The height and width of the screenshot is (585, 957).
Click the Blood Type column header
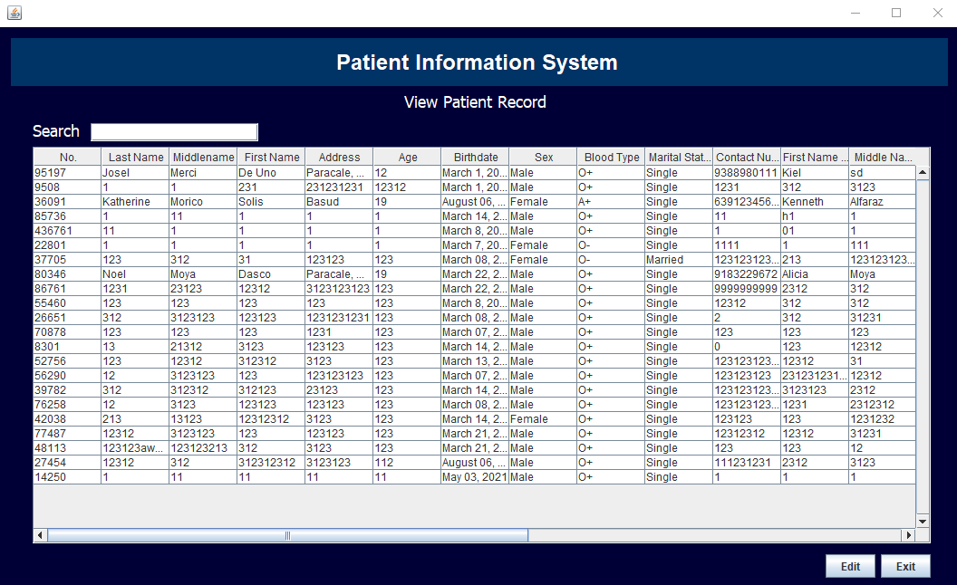click(x=610, y=156)
